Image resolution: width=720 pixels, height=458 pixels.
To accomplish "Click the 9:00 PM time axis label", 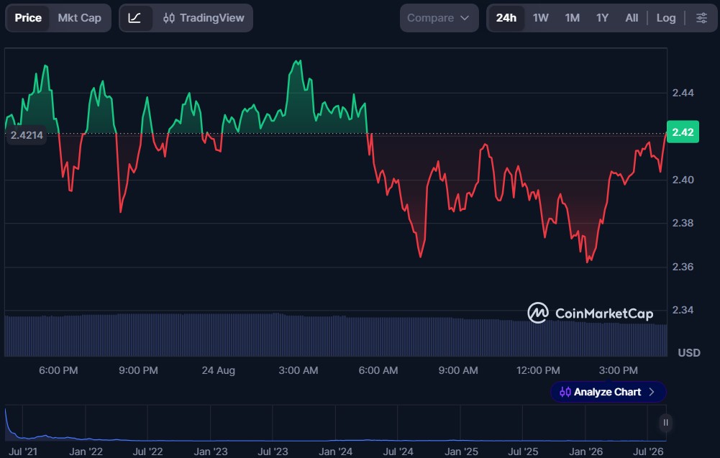I will click(138, 370).
